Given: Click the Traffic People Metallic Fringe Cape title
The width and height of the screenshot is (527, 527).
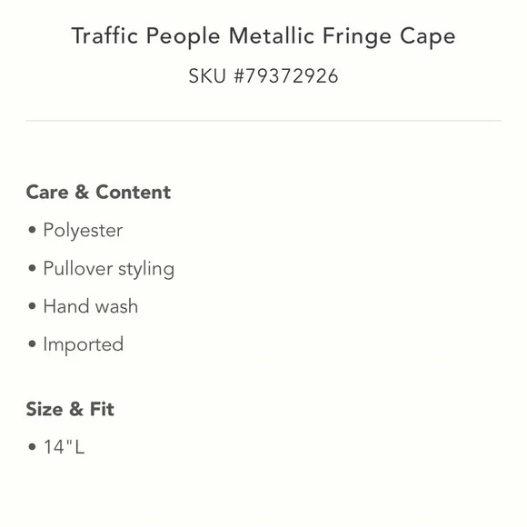Looking at the screenshot, I should (263, 36).
